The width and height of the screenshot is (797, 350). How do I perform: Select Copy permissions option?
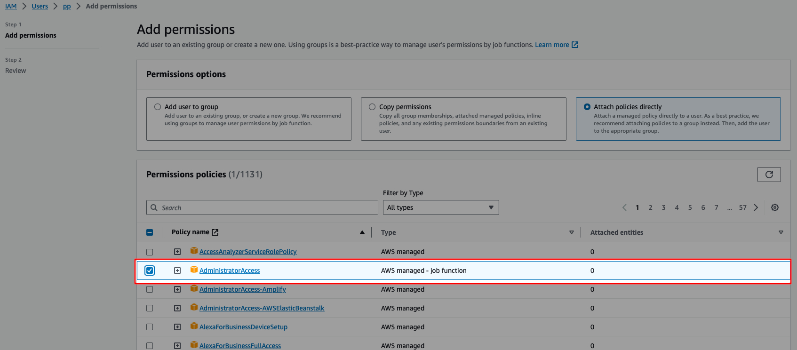[372, 107]
